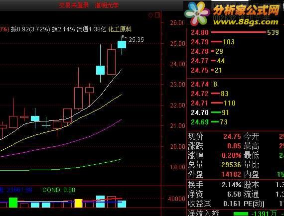
Task: Open the 化工原料 sector label
Action: (120, 29)
